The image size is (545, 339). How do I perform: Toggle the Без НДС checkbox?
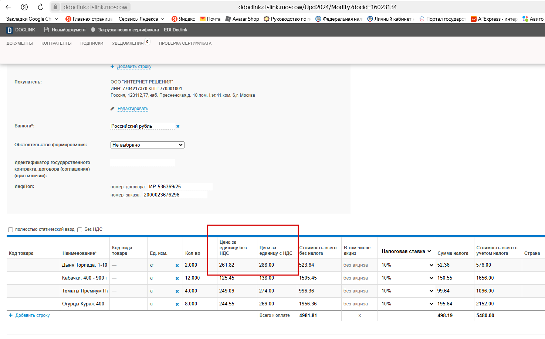pyautogui.click(x=80, y=230)
